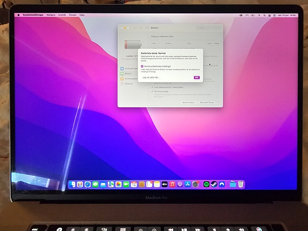Open Spotlight search in the menu bar
The height and width of the screenshot is (231, 308).
coord(265,15)
